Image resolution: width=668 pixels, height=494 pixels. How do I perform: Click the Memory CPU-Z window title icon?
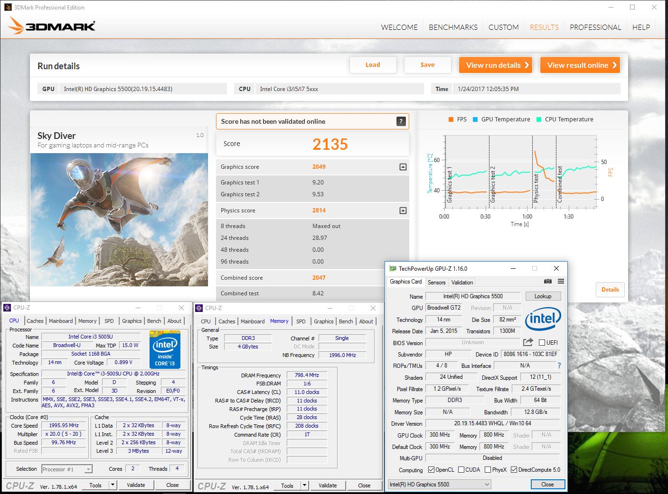(x=199, y=308)
